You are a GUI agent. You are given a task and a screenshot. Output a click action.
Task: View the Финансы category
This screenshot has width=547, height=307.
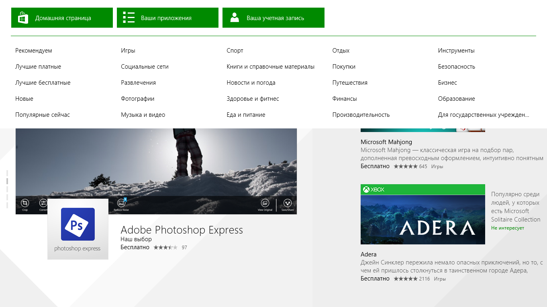pos(345,99)
